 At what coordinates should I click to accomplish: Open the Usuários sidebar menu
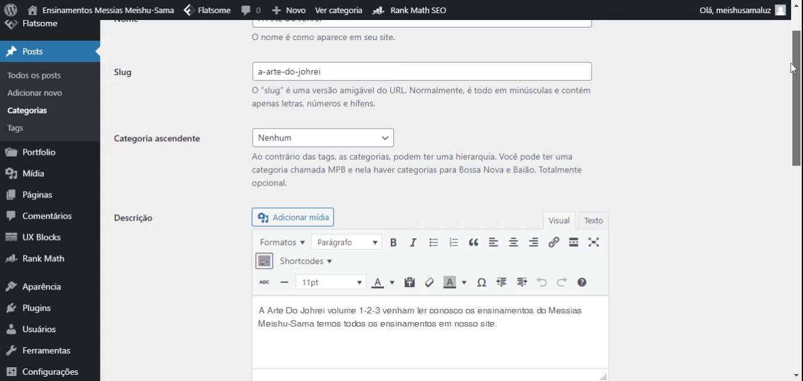click(50, 329)
